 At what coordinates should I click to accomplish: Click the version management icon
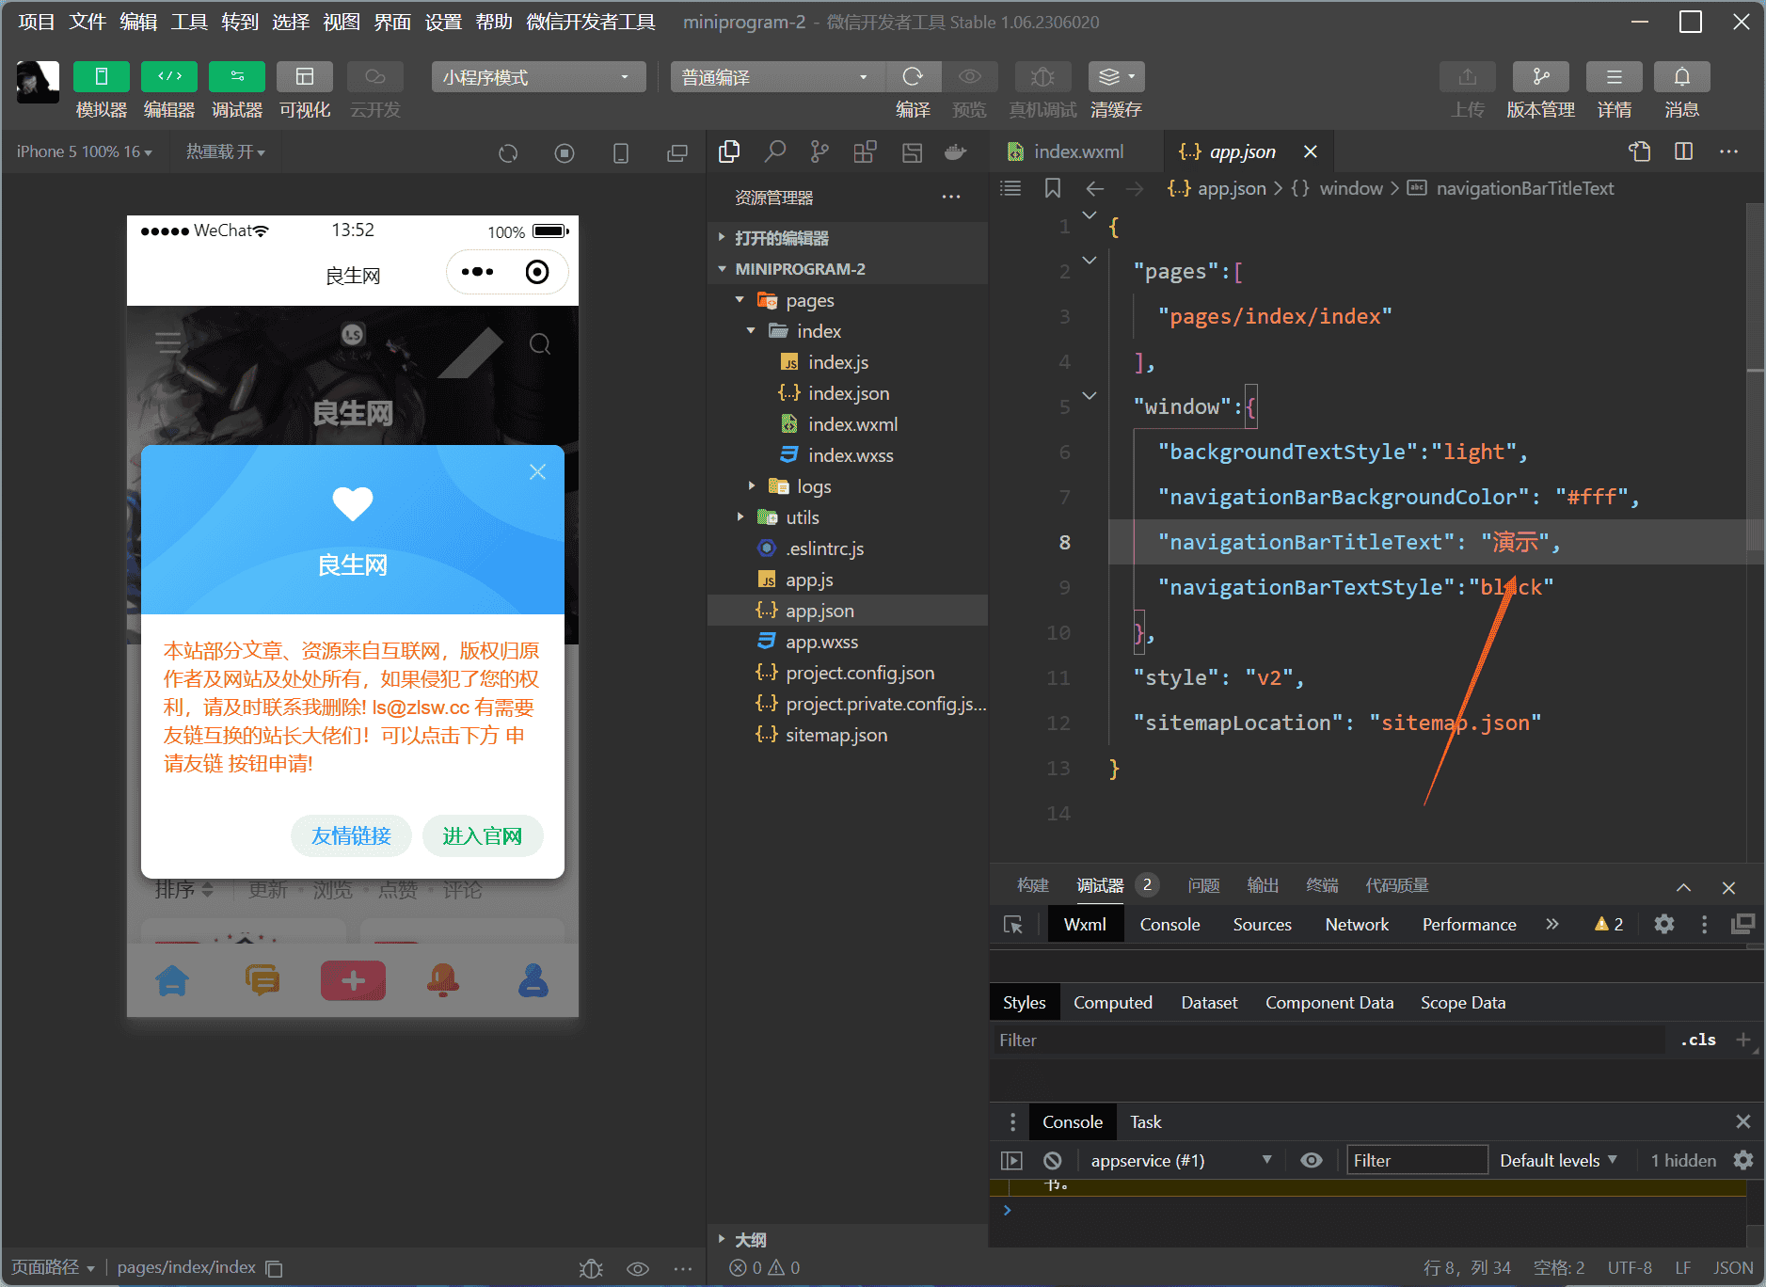coord(1539,77)
